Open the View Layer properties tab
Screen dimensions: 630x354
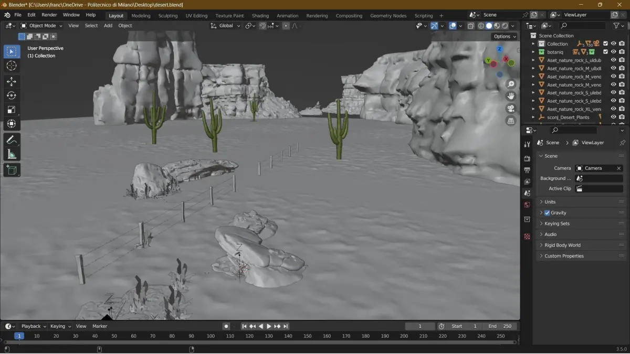pyautogui.click(x=527, y=181)
